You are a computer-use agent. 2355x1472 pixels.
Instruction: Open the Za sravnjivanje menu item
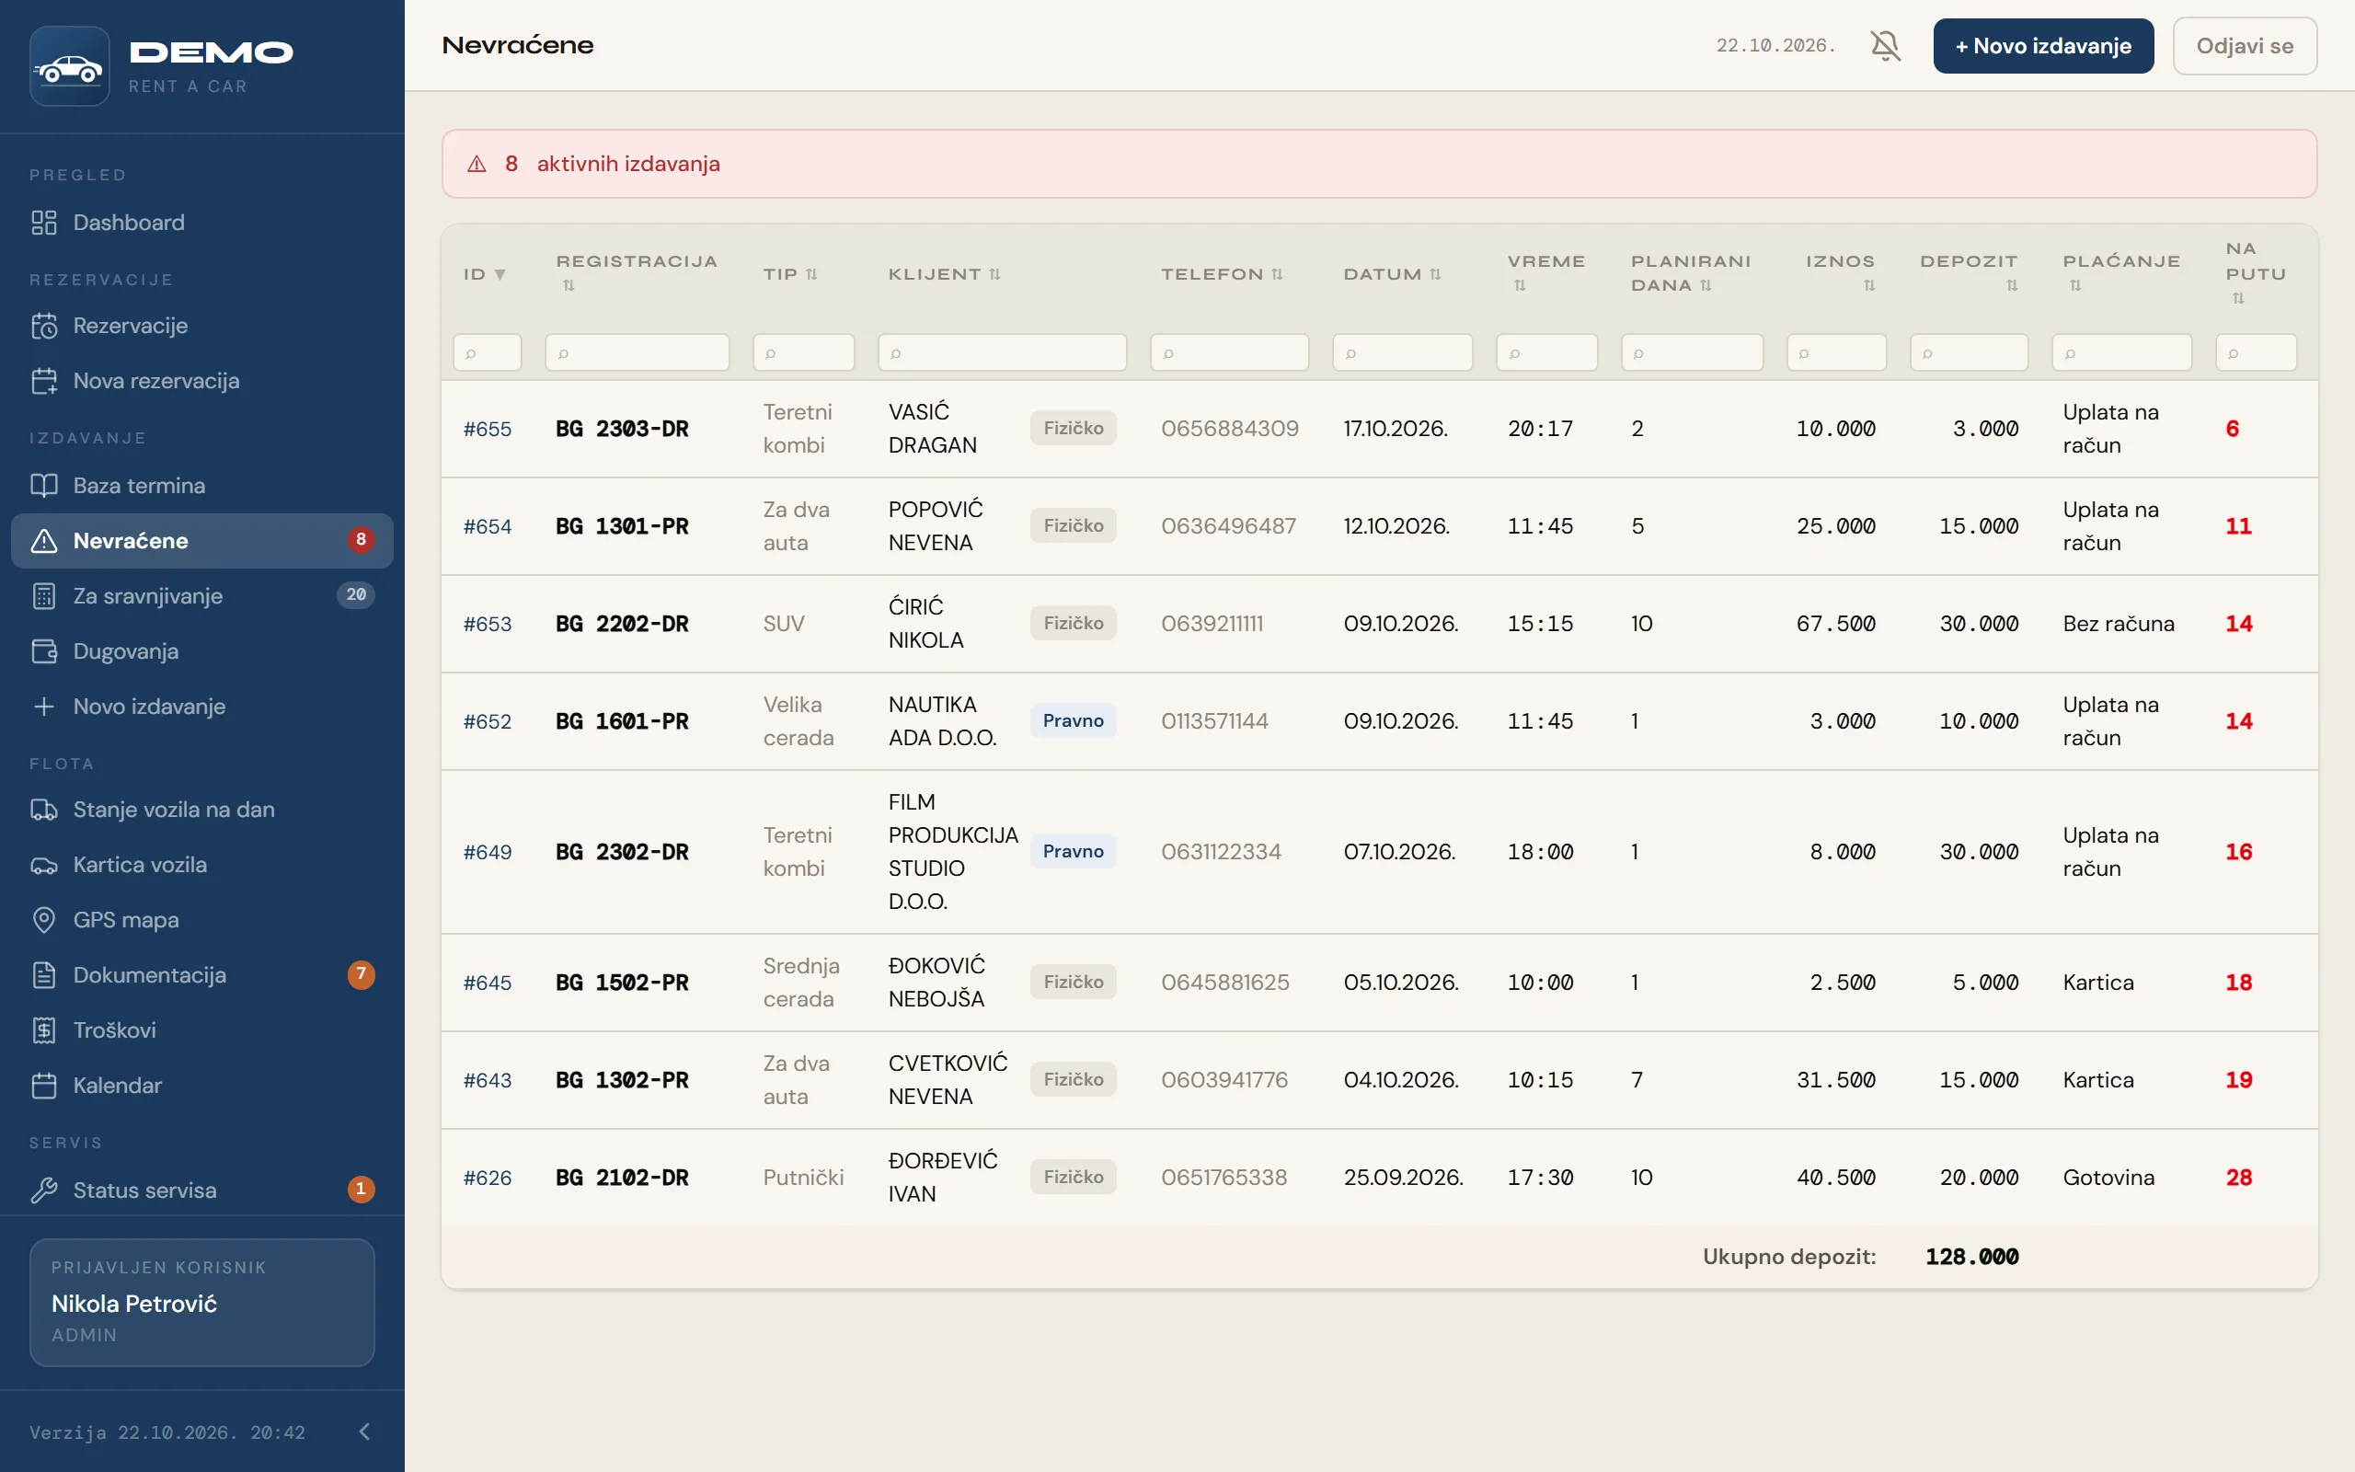pyautogui.click(x=202, y=596)
